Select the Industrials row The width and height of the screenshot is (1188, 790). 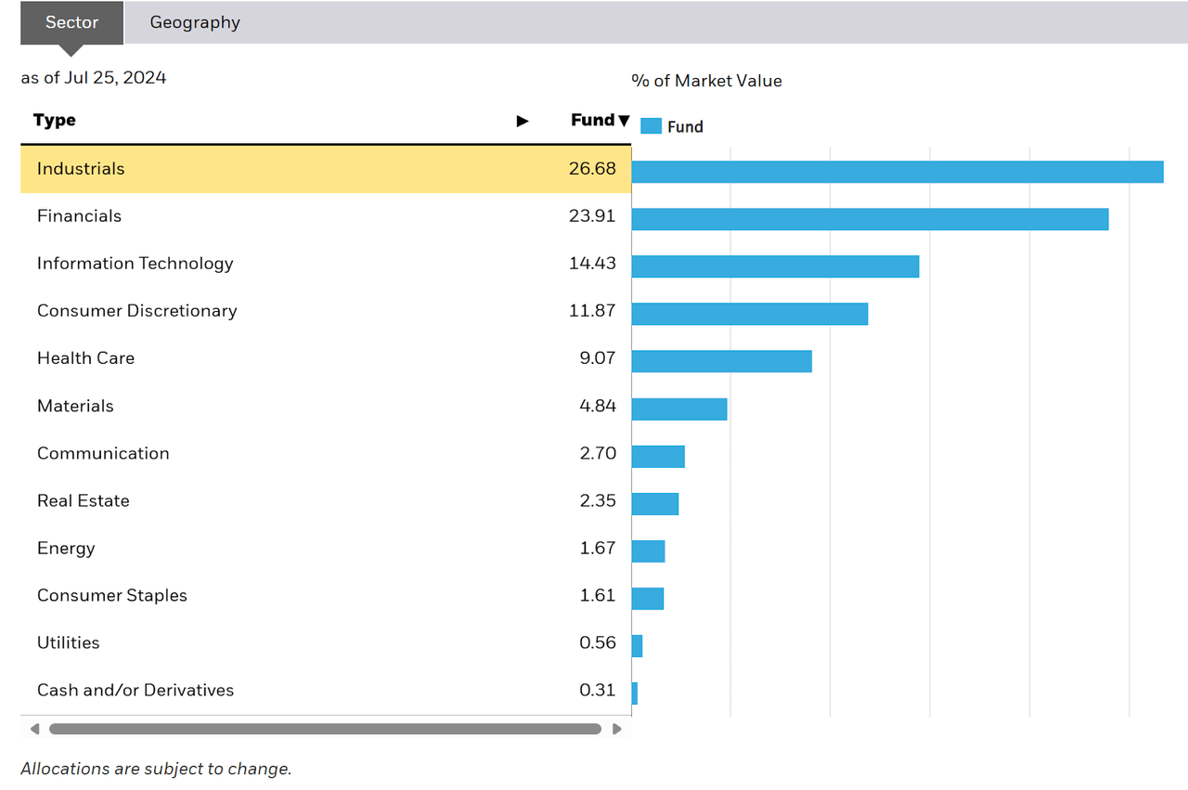tap(326, 169)
